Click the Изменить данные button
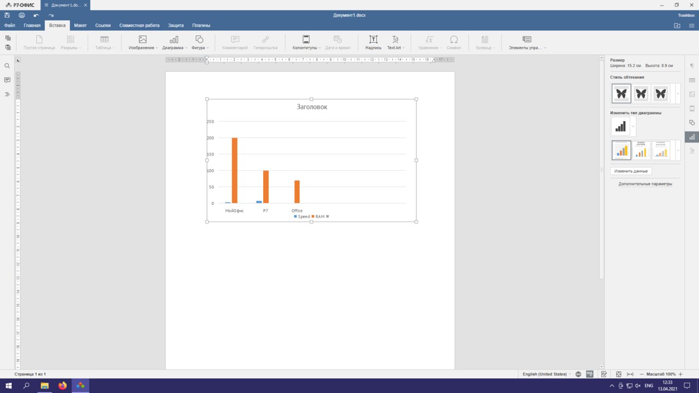Viewport: 699px width, 393px height. point(631,171)
